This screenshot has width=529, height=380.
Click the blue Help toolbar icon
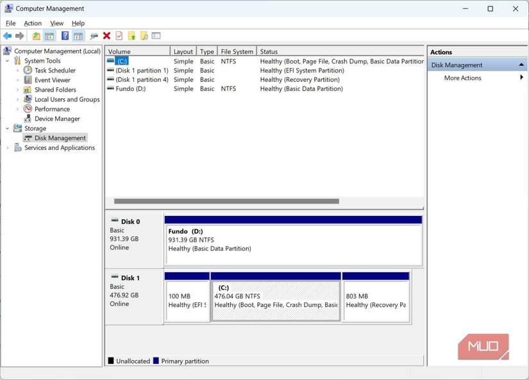[65, 36]
